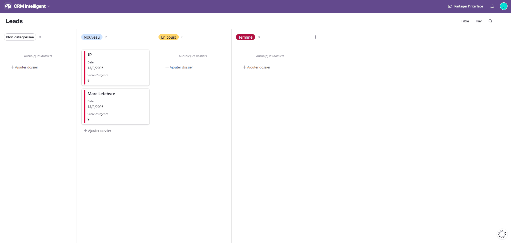The height and width of the screenshot is (243, 511).
Task: Click Partager l'interface
Action: (468, 6)
